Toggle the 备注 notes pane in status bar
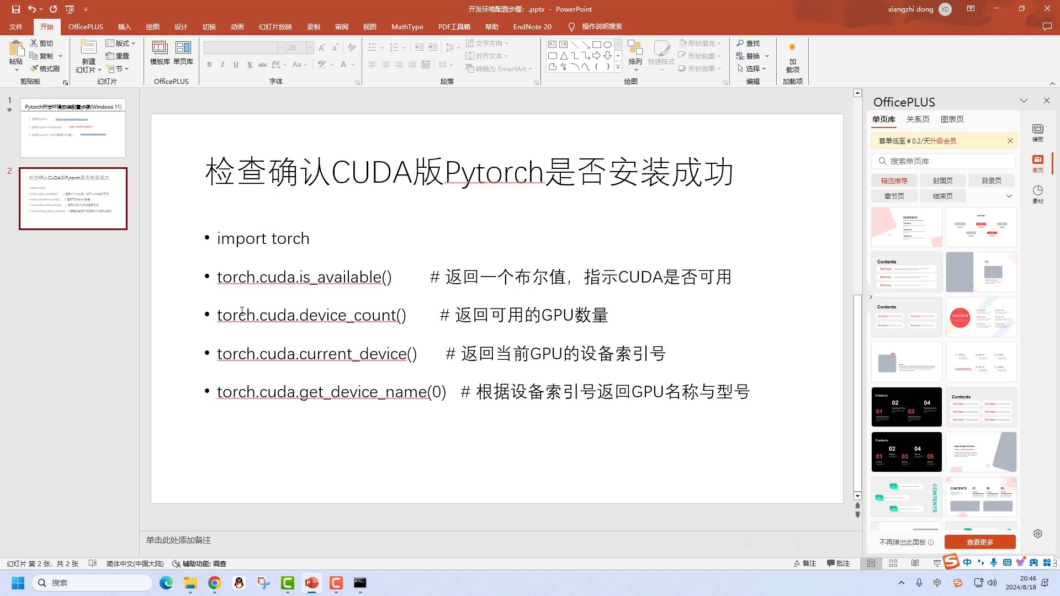This screenshot has height=596, width=1060. (804, 563)
